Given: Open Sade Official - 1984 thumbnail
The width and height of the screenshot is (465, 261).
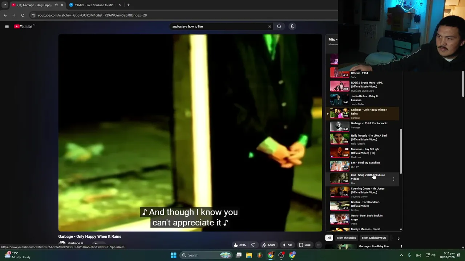Looking at the screenshot, I should [339, 72].
